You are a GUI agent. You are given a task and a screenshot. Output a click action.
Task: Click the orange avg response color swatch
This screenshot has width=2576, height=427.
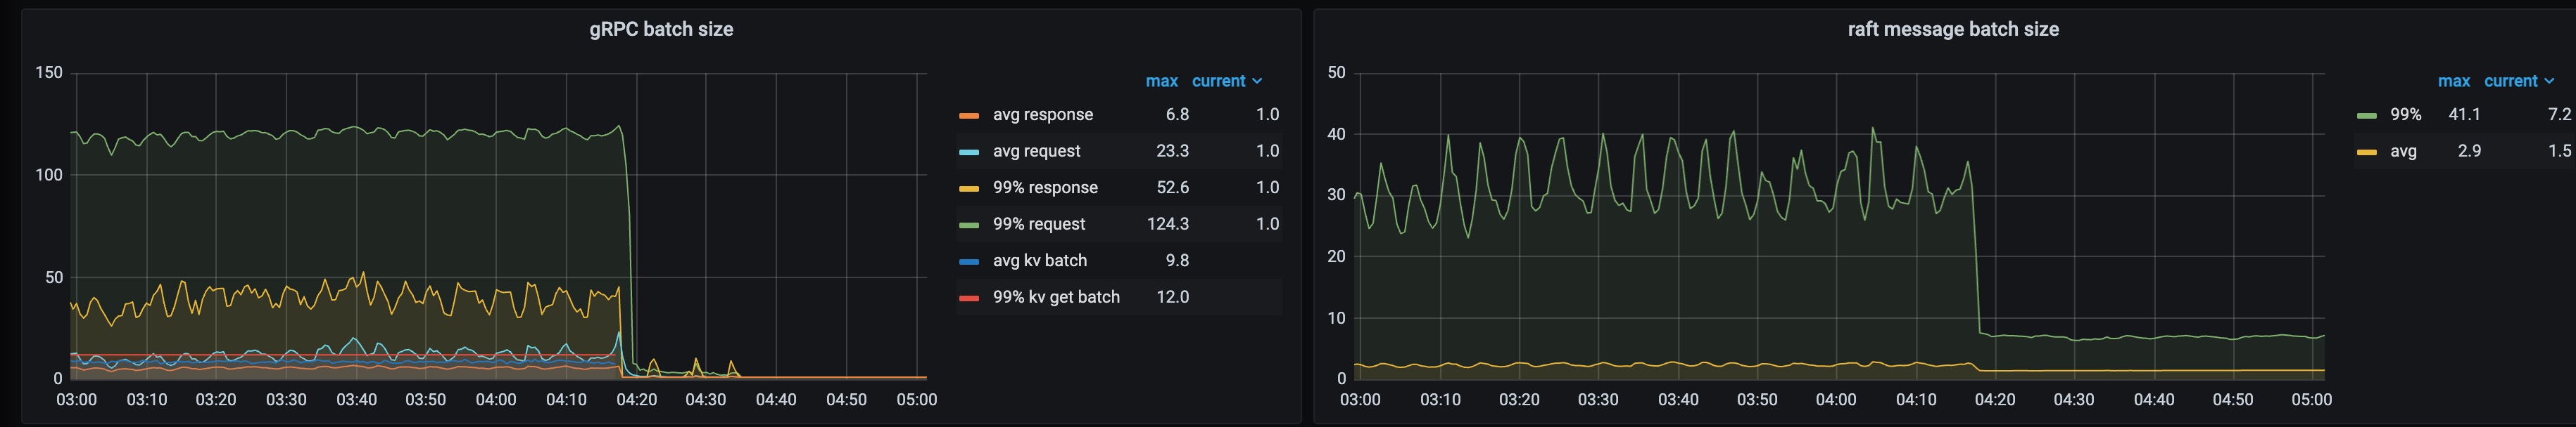pos(968,116)
